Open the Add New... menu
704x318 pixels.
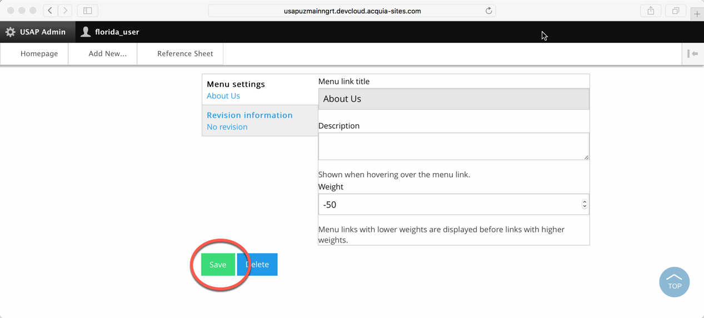(107, 54)
